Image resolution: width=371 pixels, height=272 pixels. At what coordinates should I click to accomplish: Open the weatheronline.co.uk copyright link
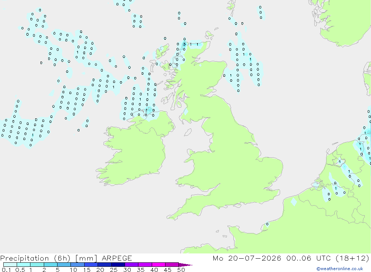340,269
